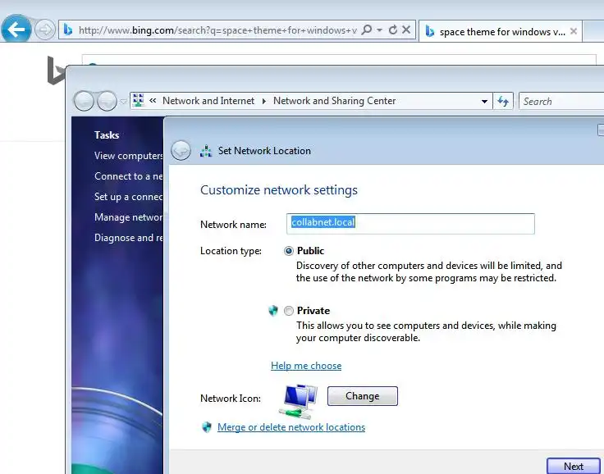Click the Bing search box on page
The image size is (604, 474).
point(339,60)
